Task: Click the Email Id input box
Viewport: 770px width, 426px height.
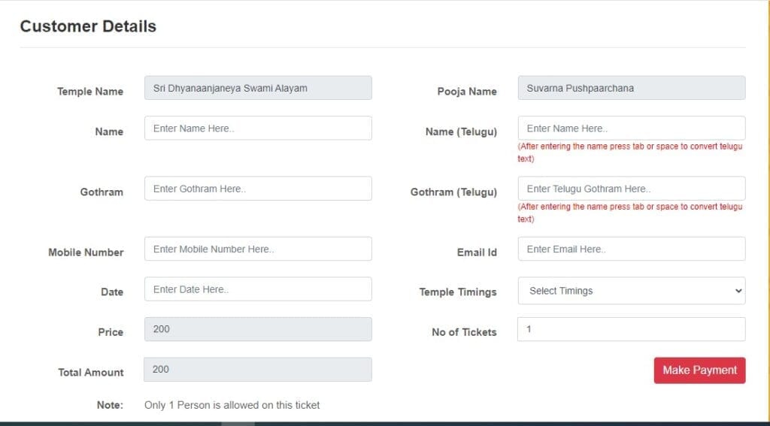Action: (632, 249)
